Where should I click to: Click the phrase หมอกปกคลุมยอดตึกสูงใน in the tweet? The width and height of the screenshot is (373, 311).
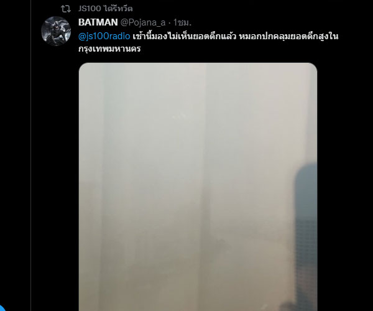pyautogui.click(x=288, y=37)
